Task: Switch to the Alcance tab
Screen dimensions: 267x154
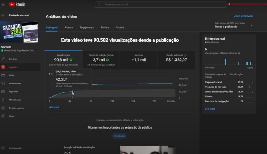Action: [x=69, y=27]
